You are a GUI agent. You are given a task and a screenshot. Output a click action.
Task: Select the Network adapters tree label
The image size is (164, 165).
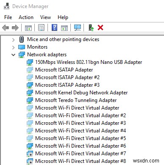click(47, 55)
